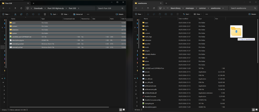Click Copy icon in Pure 3.50 toolbar
Image resolution: width=259 pixels, height=112 pixels.
click(21, 14)
